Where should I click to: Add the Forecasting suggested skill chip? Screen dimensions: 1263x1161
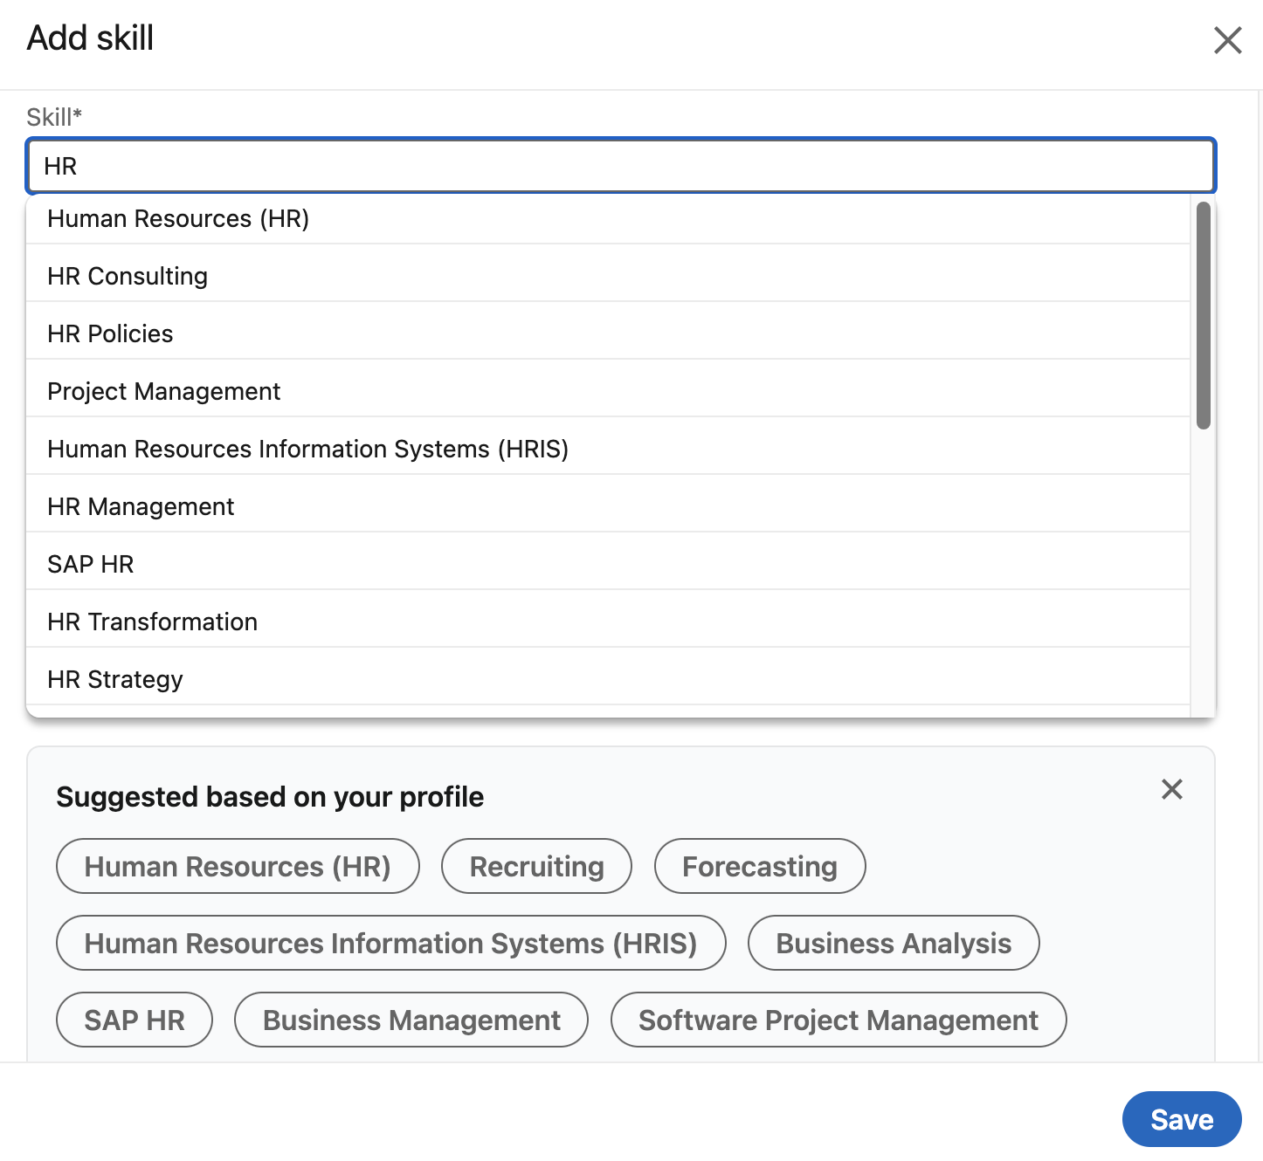[x=759, y=866]
